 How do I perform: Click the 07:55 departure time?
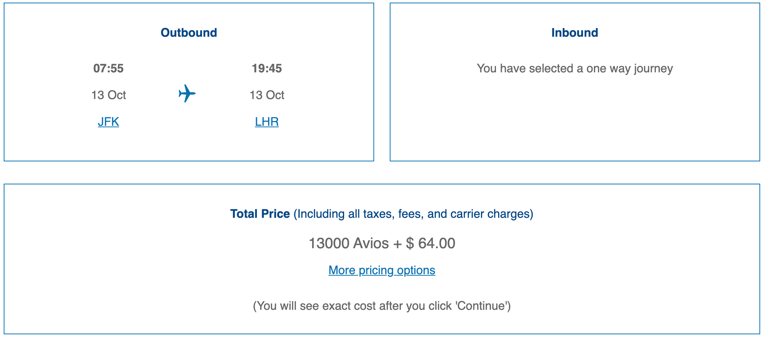(108, 68)
